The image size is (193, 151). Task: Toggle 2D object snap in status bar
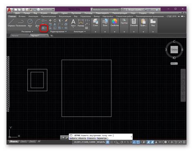(x=138, y=142)
